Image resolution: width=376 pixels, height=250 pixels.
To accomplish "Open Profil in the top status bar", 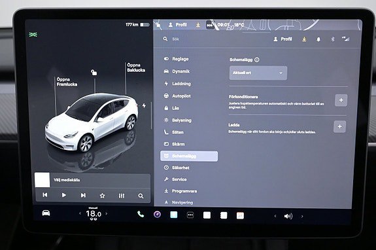I will pyautogui.click(x=178, y=25).
